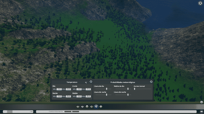
Task: Adjust the Niebla de día slider
Action: [128, 89]
